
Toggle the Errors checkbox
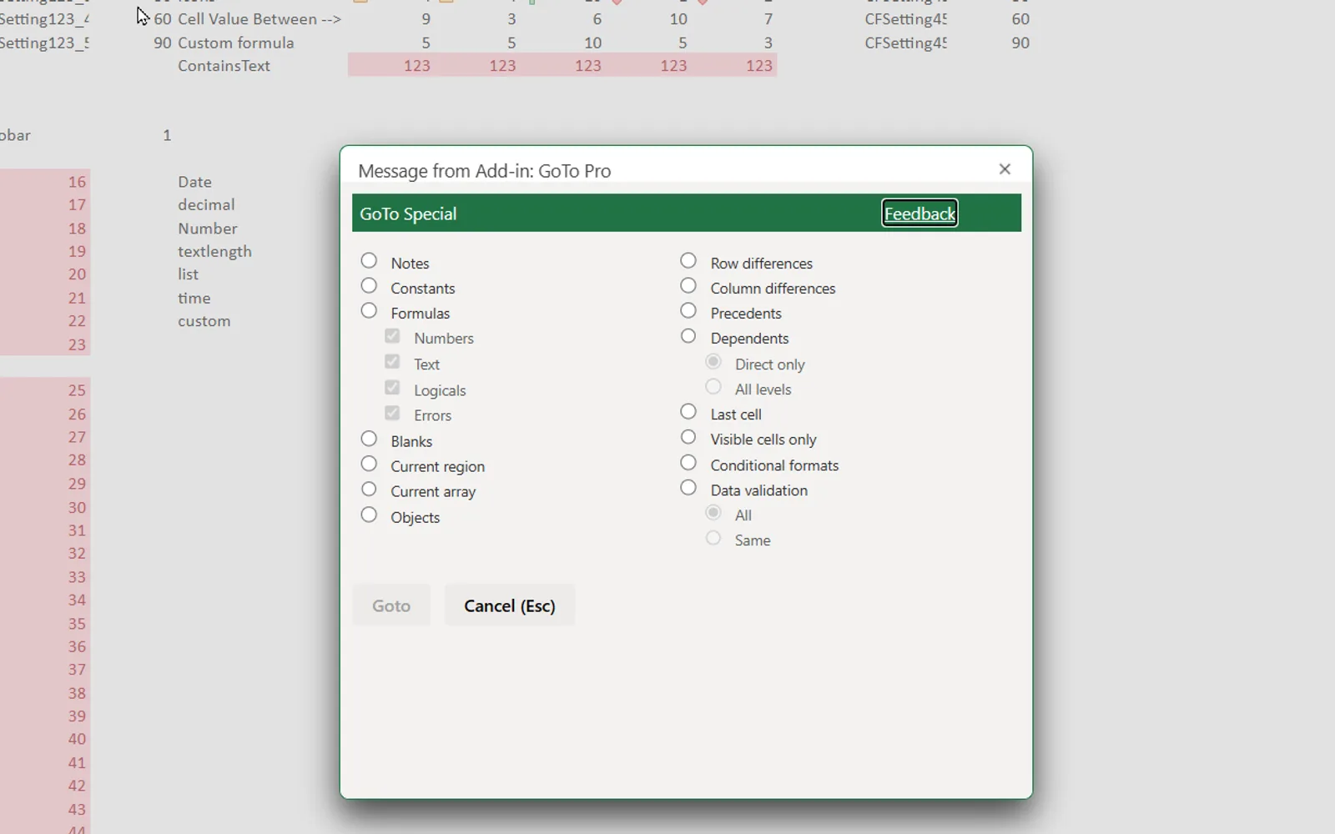point(392,414)
